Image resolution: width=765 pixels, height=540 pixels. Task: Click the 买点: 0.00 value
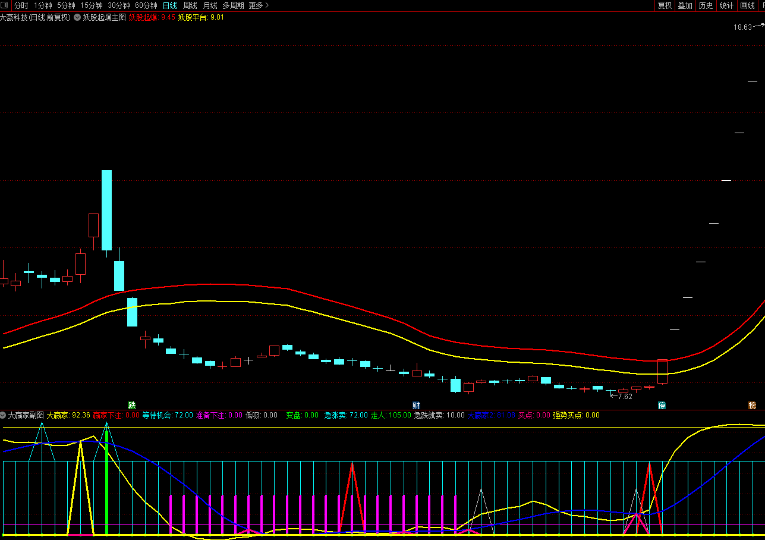point(534,415)
